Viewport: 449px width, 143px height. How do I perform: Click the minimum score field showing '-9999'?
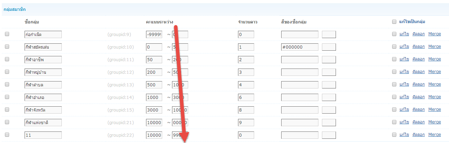154,34
